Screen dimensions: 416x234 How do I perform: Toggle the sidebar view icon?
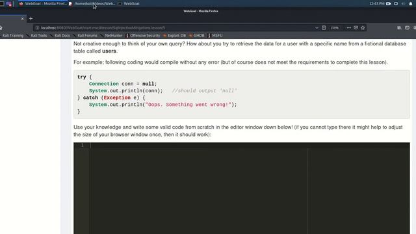point(408,27)
